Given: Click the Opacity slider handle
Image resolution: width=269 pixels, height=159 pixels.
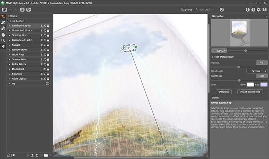Looking at the screenshot, I should coord(239,67).
